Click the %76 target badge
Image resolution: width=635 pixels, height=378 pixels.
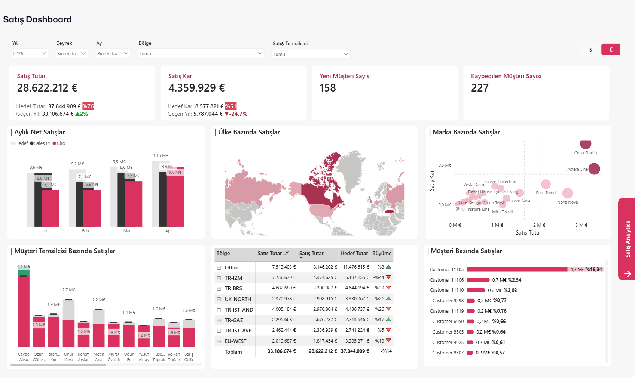click(x=88, y=106)
